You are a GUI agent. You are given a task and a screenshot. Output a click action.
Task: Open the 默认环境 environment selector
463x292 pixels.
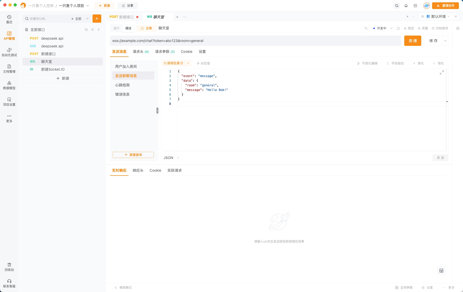(x=438, y=16)
